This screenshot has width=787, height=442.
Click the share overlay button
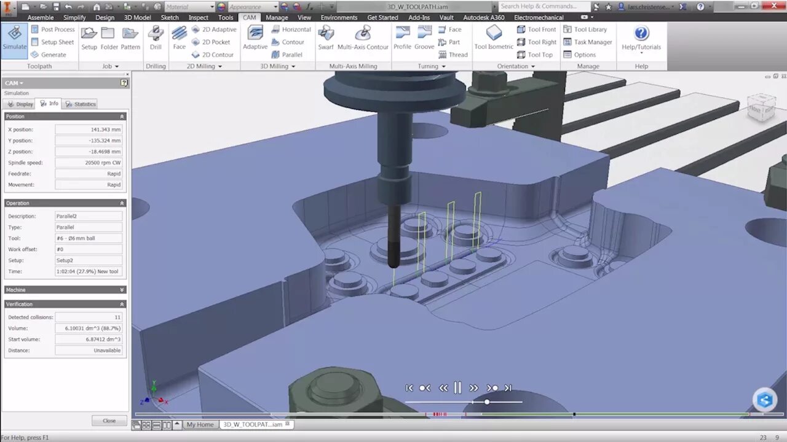tap(765, 400)
